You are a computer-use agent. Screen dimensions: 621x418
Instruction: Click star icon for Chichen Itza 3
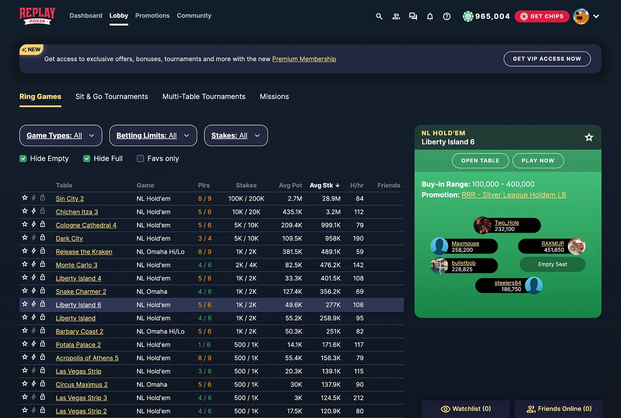tap(25, 211)
